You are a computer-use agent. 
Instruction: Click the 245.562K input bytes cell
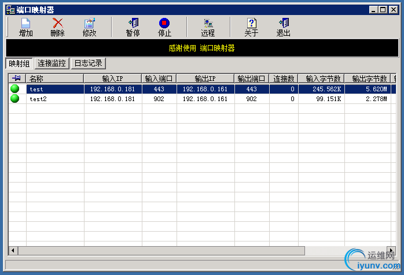pos(321,89)
